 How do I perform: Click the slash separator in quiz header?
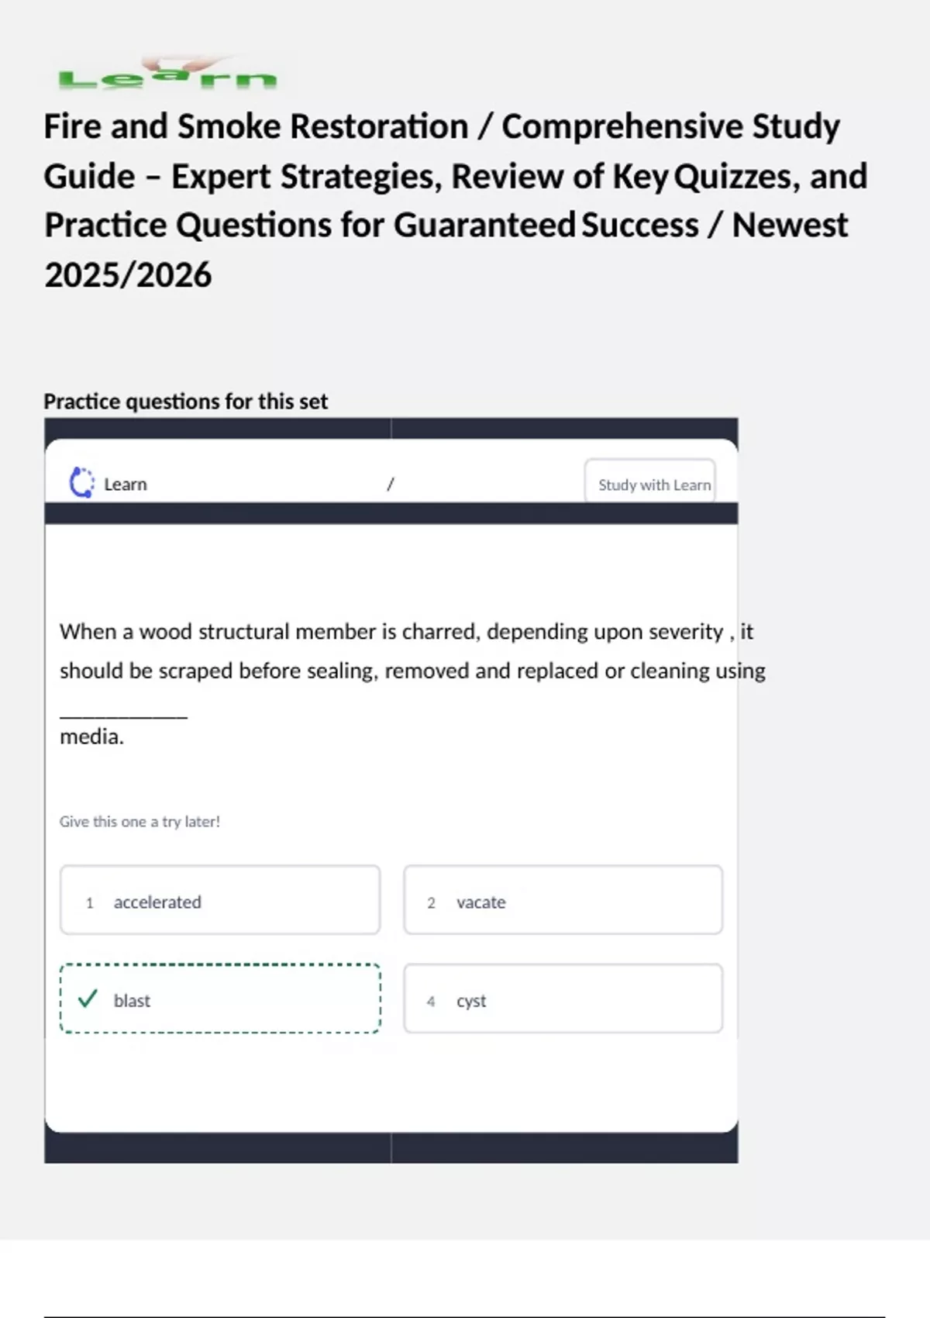[391, 485]
